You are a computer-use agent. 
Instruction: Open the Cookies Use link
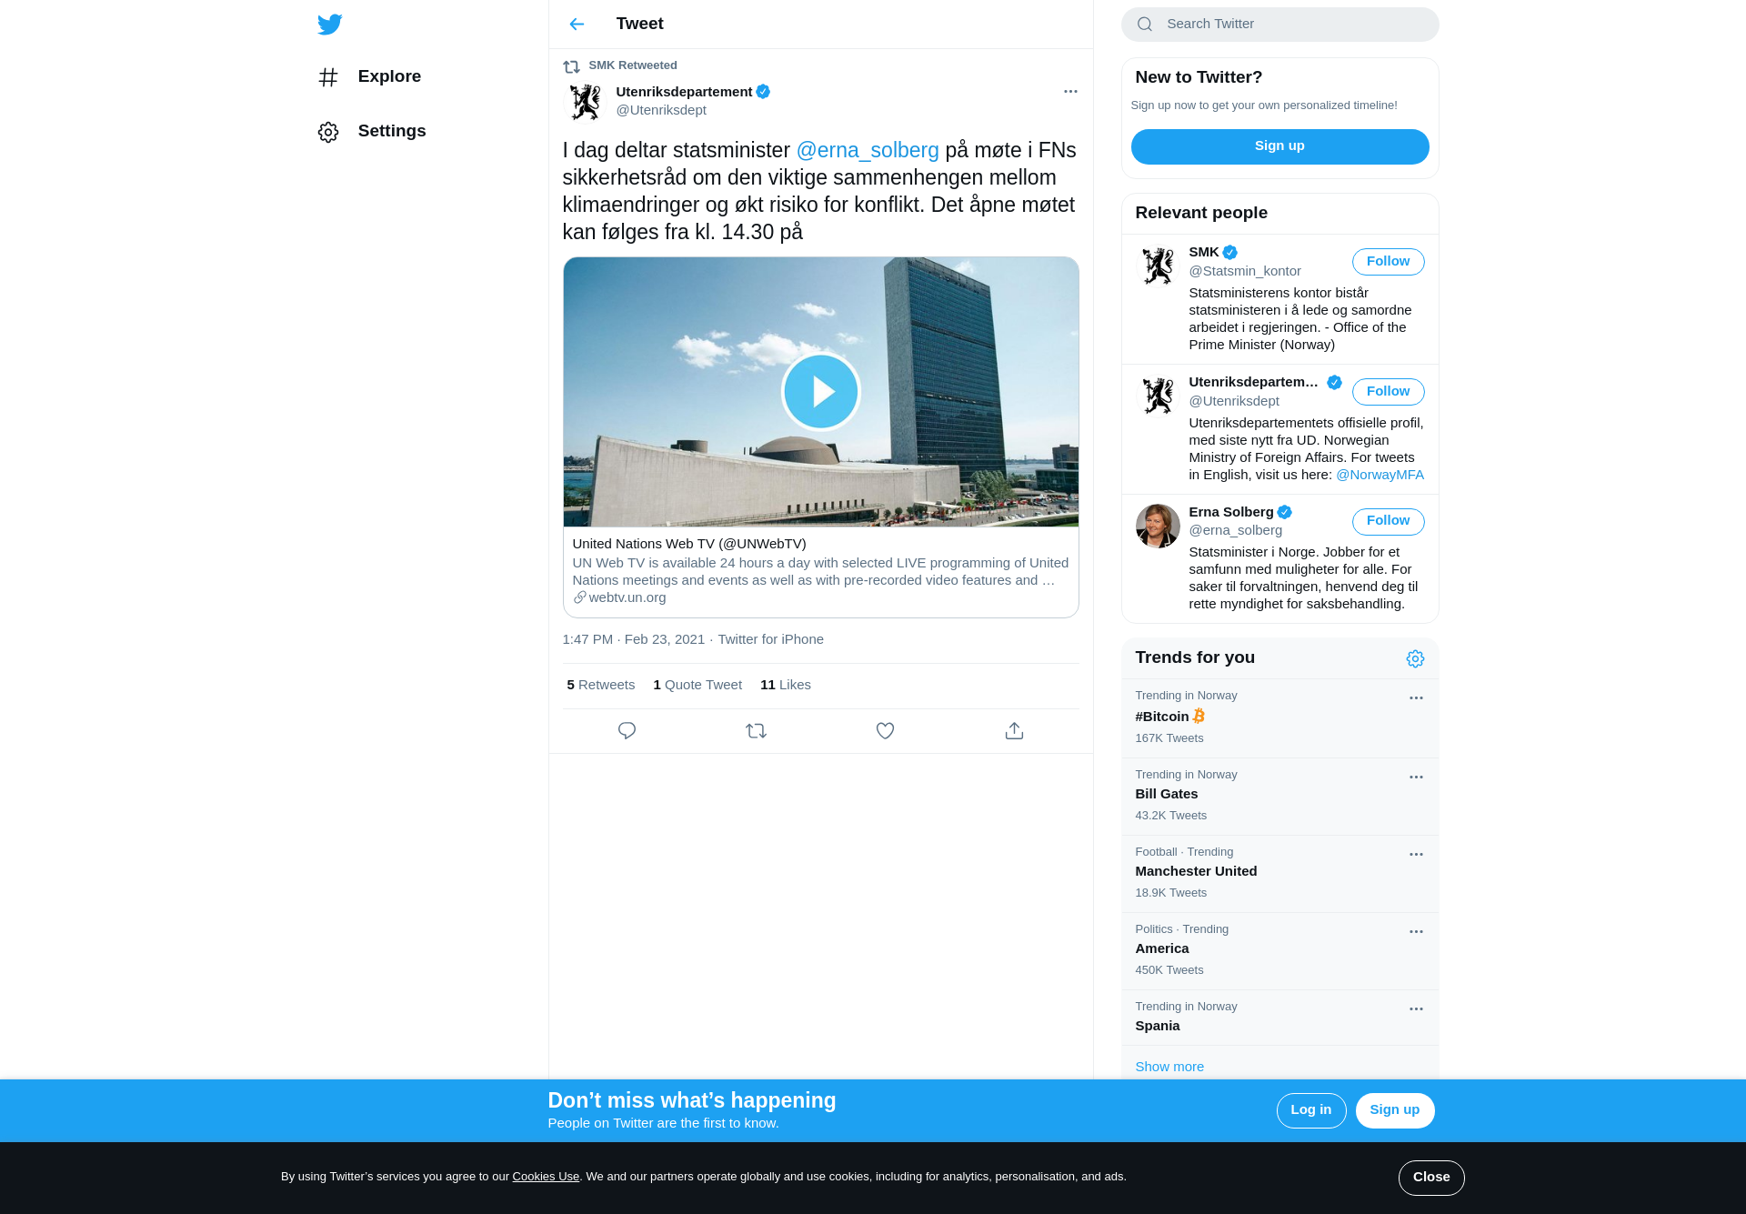(546, 1177)
